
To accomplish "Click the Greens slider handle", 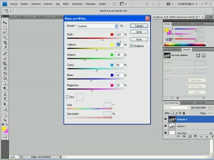I will 84,60.
